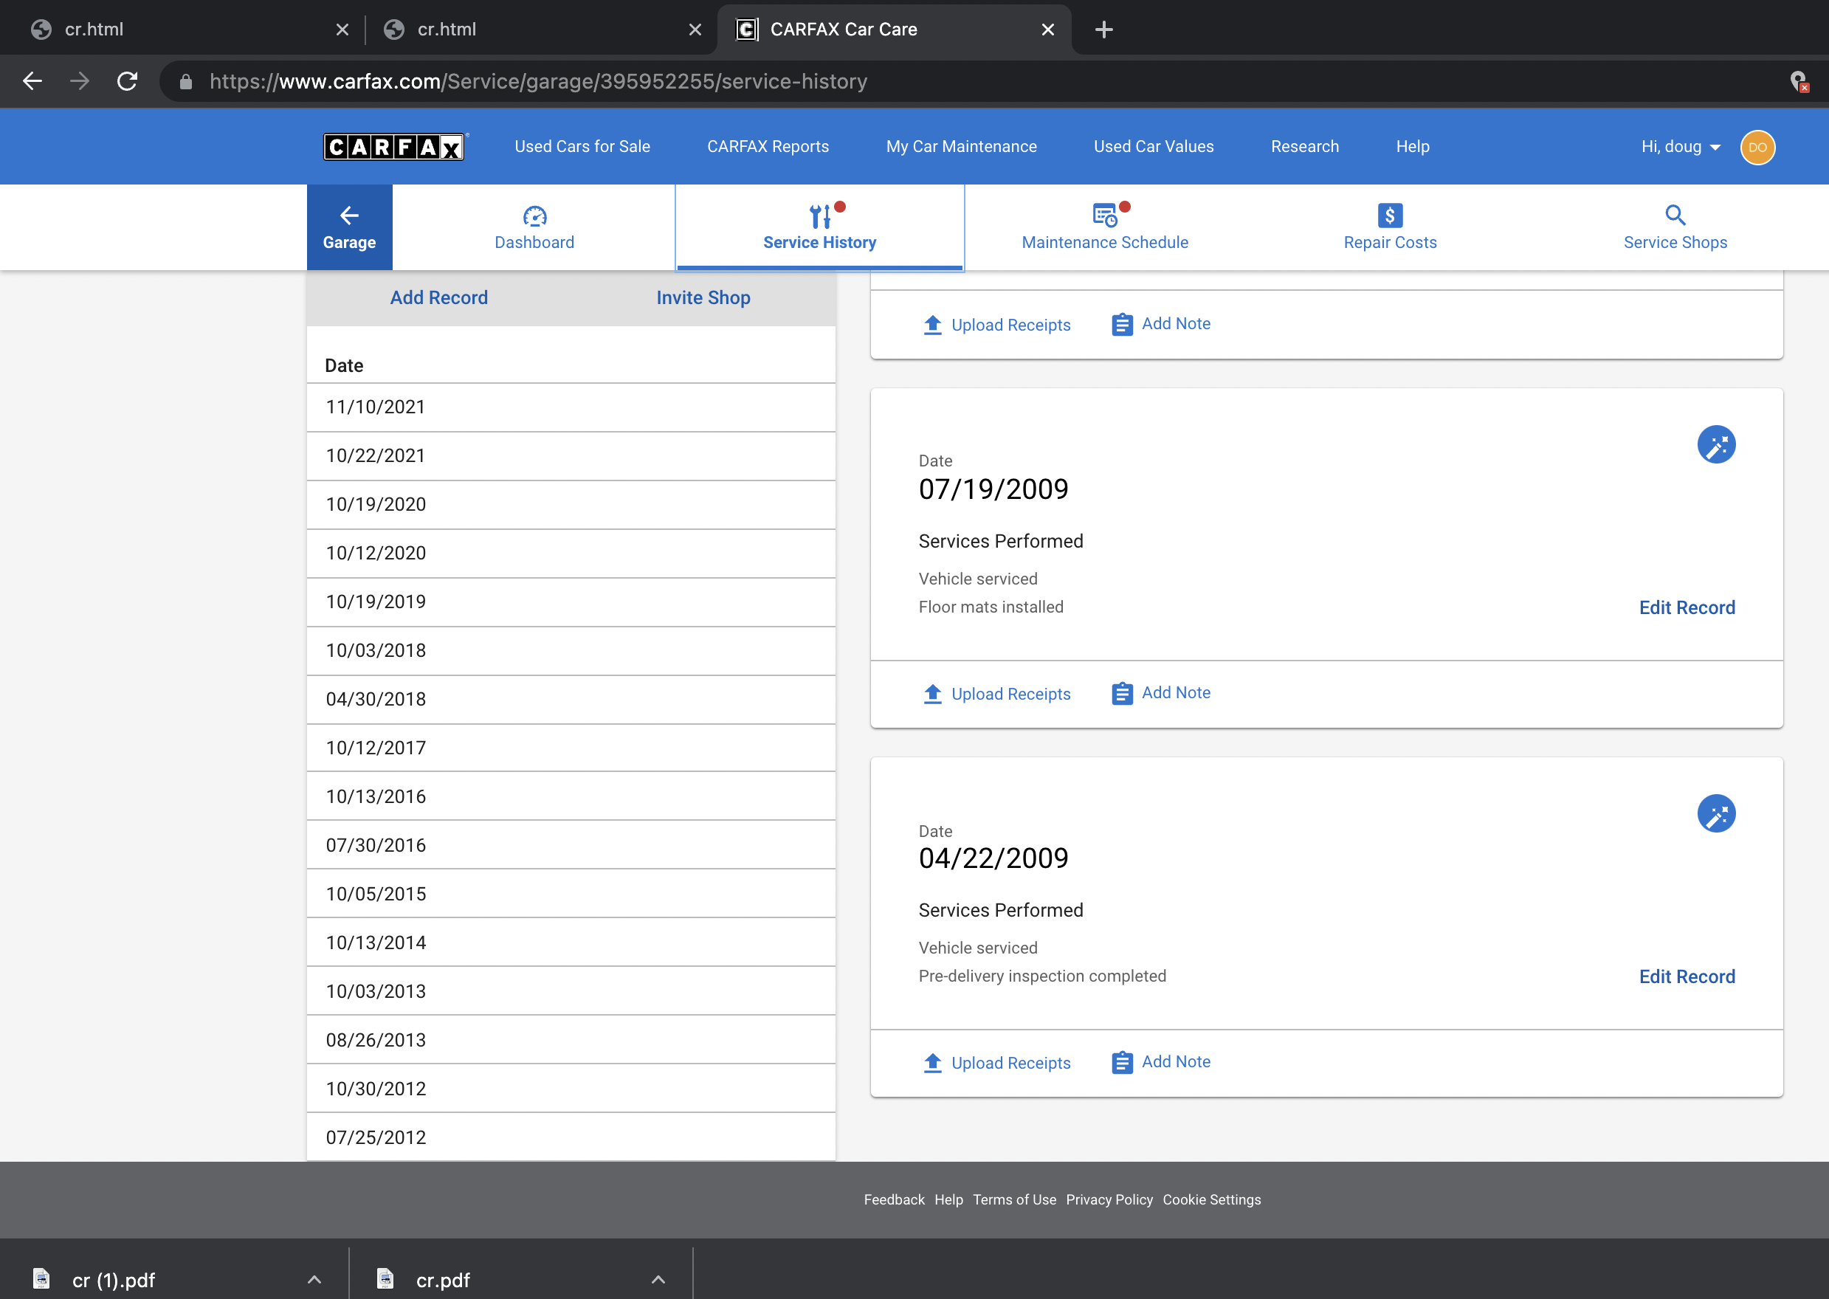Open the Service Shops tab

point(1675,227)
